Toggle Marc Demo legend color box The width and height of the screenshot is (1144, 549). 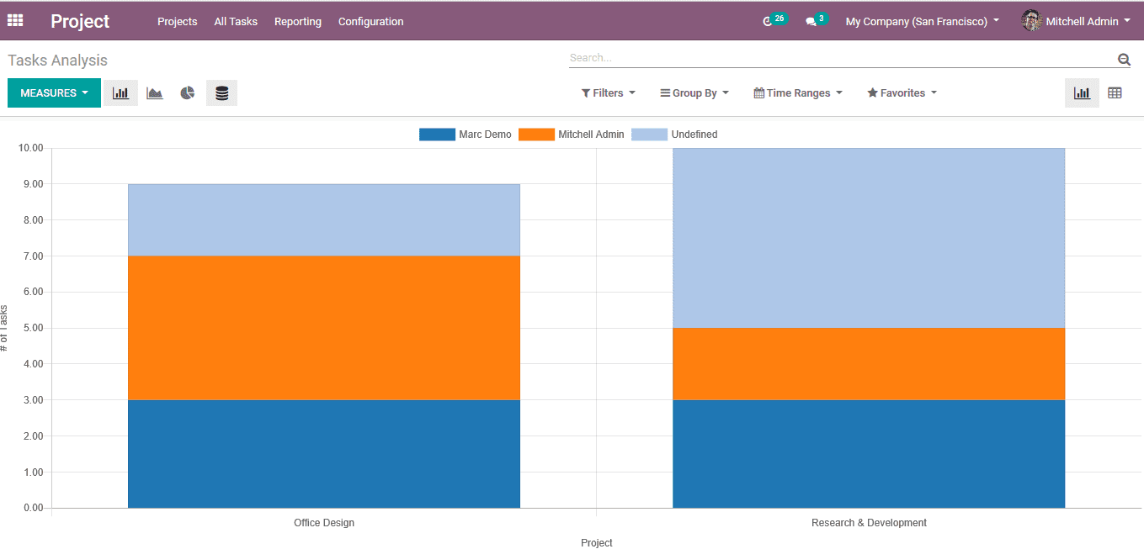437,135
